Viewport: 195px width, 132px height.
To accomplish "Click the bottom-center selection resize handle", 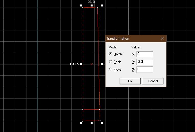I will (x=91, y=123).
